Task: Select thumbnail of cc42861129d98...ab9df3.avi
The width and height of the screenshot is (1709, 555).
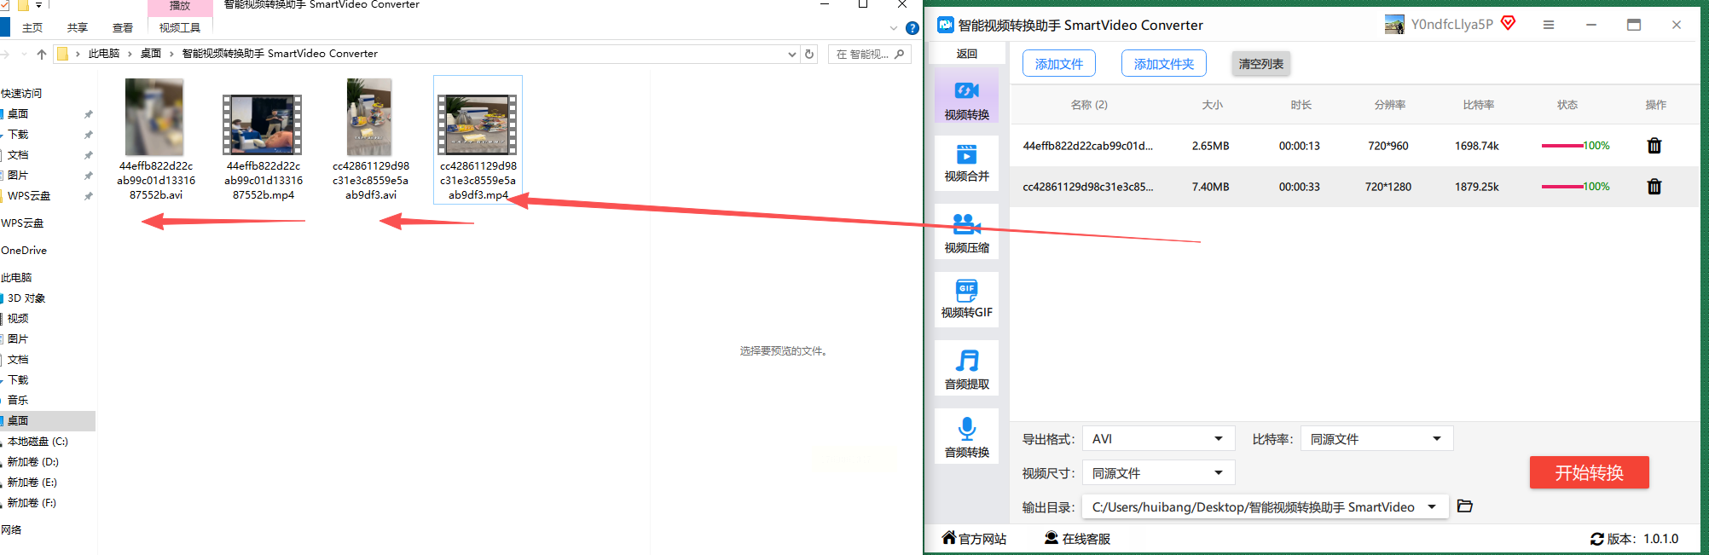Action: click(370, 118)
